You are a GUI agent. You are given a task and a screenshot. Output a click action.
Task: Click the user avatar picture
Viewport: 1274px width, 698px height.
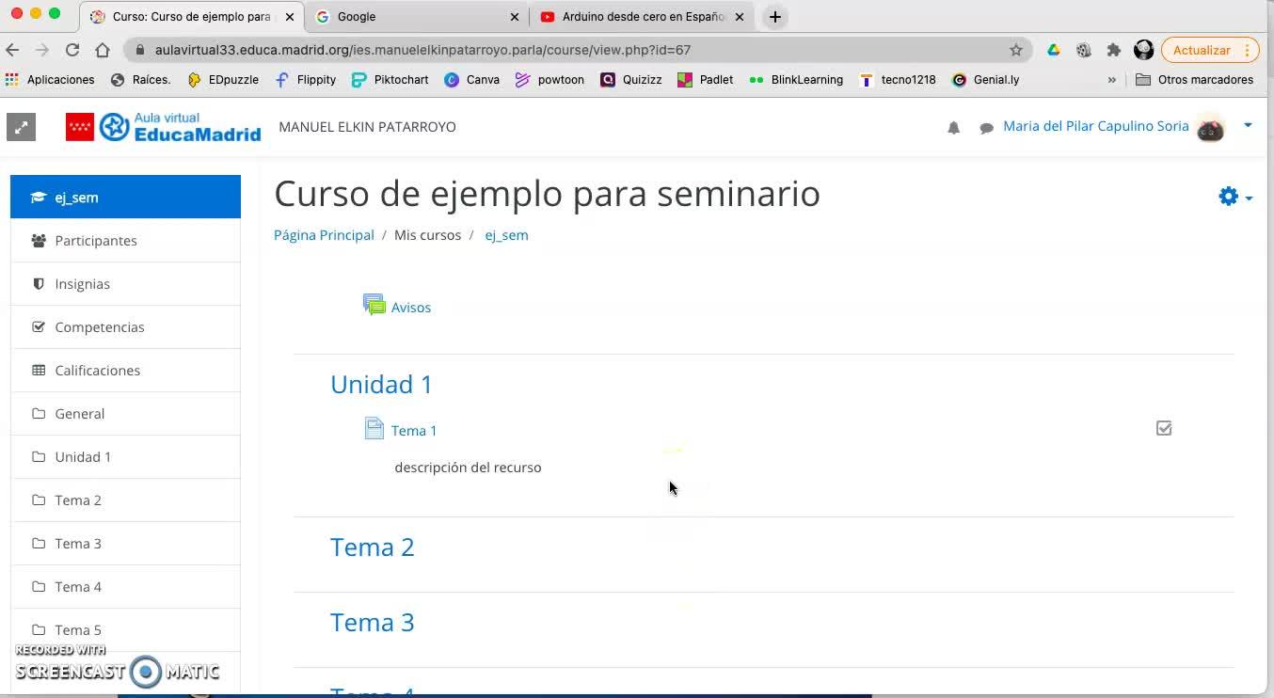pos(1210,127)
